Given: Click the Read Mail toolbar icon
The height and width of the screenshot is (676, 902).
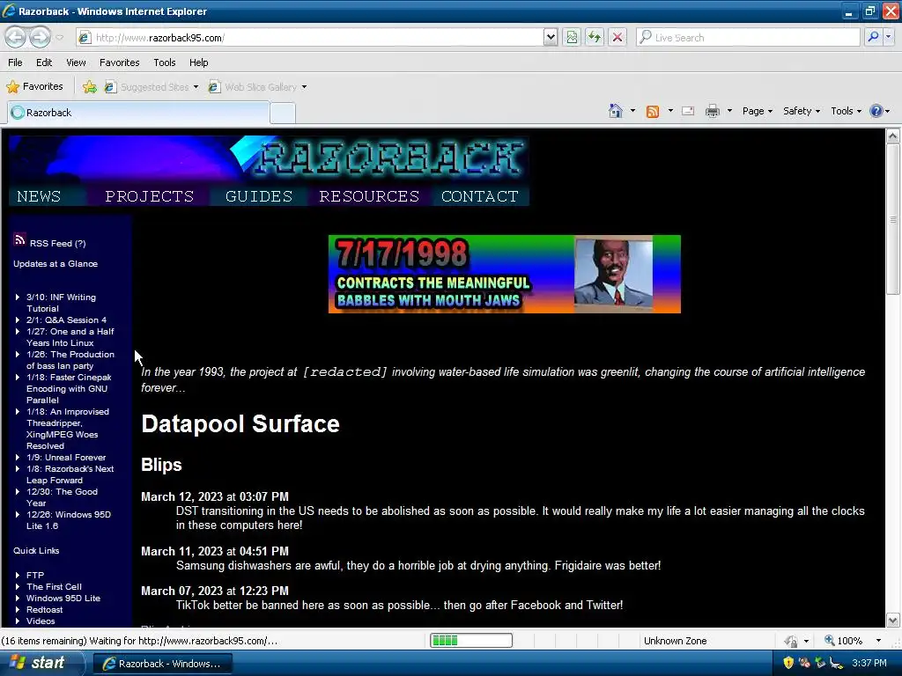Looking at the screenshot, I should click(x=688, y=111).
